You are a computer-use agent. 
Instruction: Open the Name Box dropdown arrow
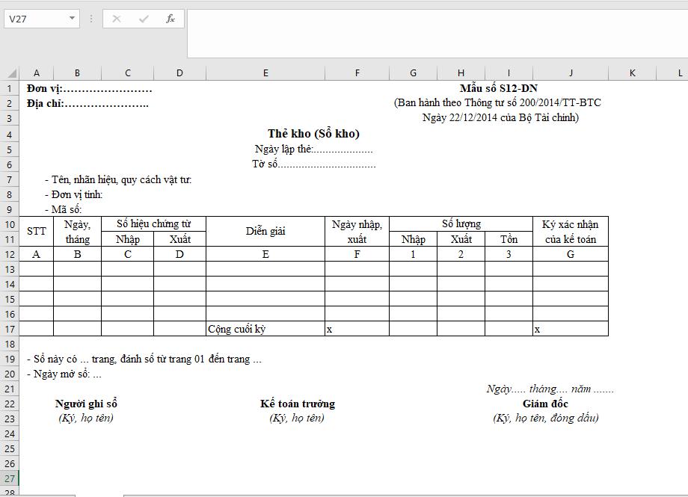71,19
